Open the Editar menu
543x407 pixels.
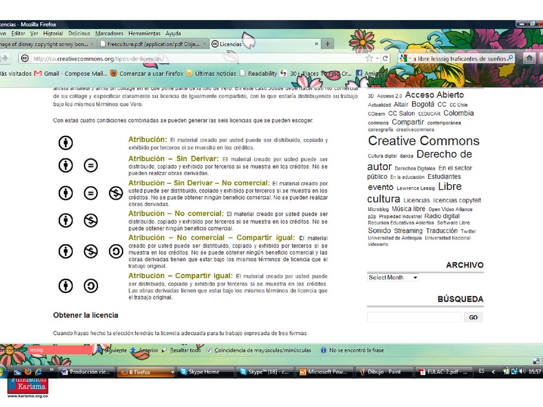(18, 33)
